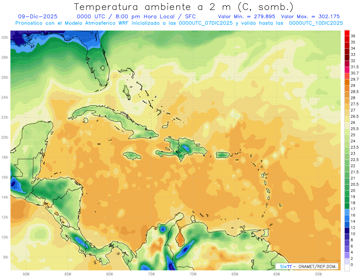This screenshot has height=278, width=361.
Task: Click the 75W longitude axis label
Action: click(151, 274)
